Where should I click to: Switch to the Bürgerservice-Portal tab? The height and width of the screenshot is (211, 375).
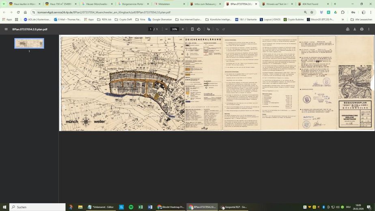tap(134, 4)
